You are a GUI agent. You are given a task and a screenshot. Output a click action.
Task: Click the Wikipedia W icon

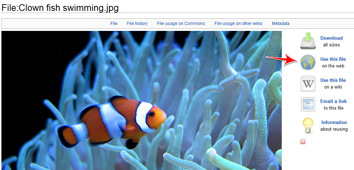click(308, 83)
